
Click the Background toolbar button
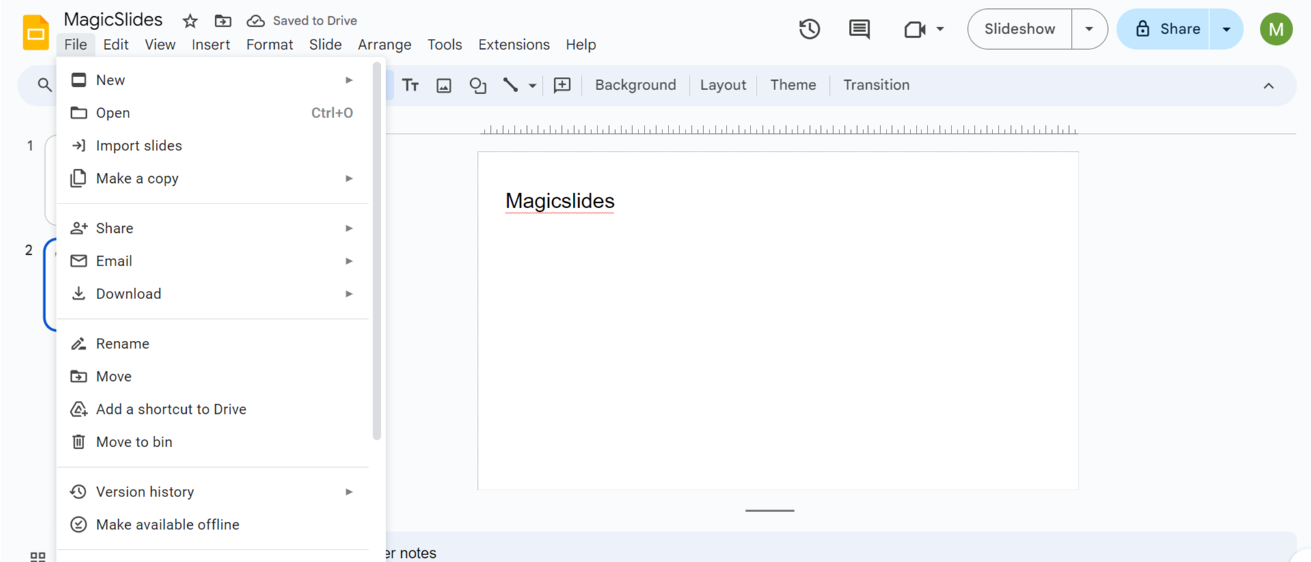click(x=635, y=85)
